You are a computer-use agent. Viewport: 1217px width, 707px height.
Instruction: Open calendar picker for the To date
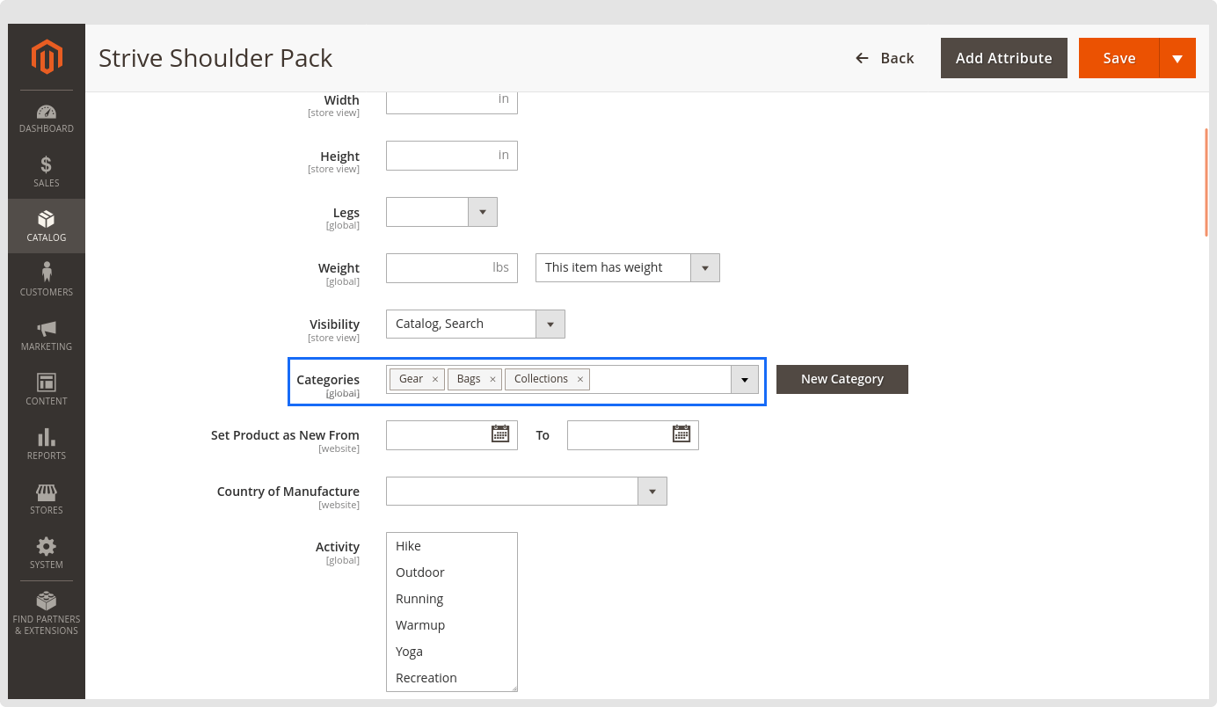click(x=681, y=434)
